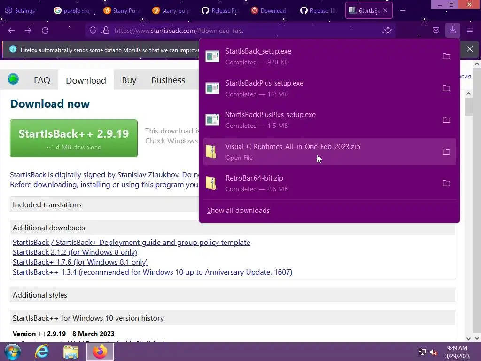Toggle the Firefox downloads toolbar button
Viewport: 481px width, 361px height.
pyautogui.click(x=452, y=30)
